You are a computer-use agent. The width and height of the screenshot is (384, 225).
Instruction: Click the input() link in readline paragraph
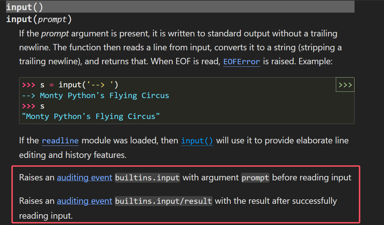tap(197, 141)
